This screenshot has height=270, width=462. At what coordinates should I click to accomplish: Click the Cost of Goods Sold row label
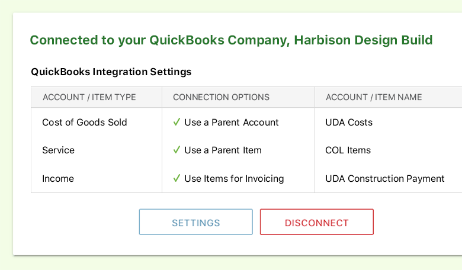tap(85, 123)
